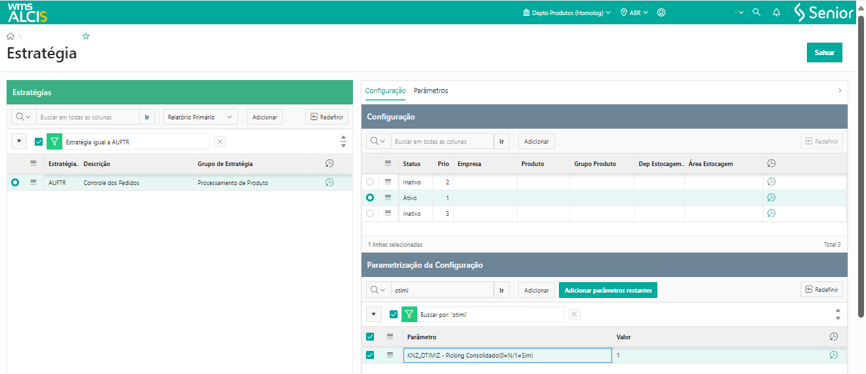The height and width of the screenshot is (374, 866).
Task: Sort by the Valor column header
Action: pos(624,337)
